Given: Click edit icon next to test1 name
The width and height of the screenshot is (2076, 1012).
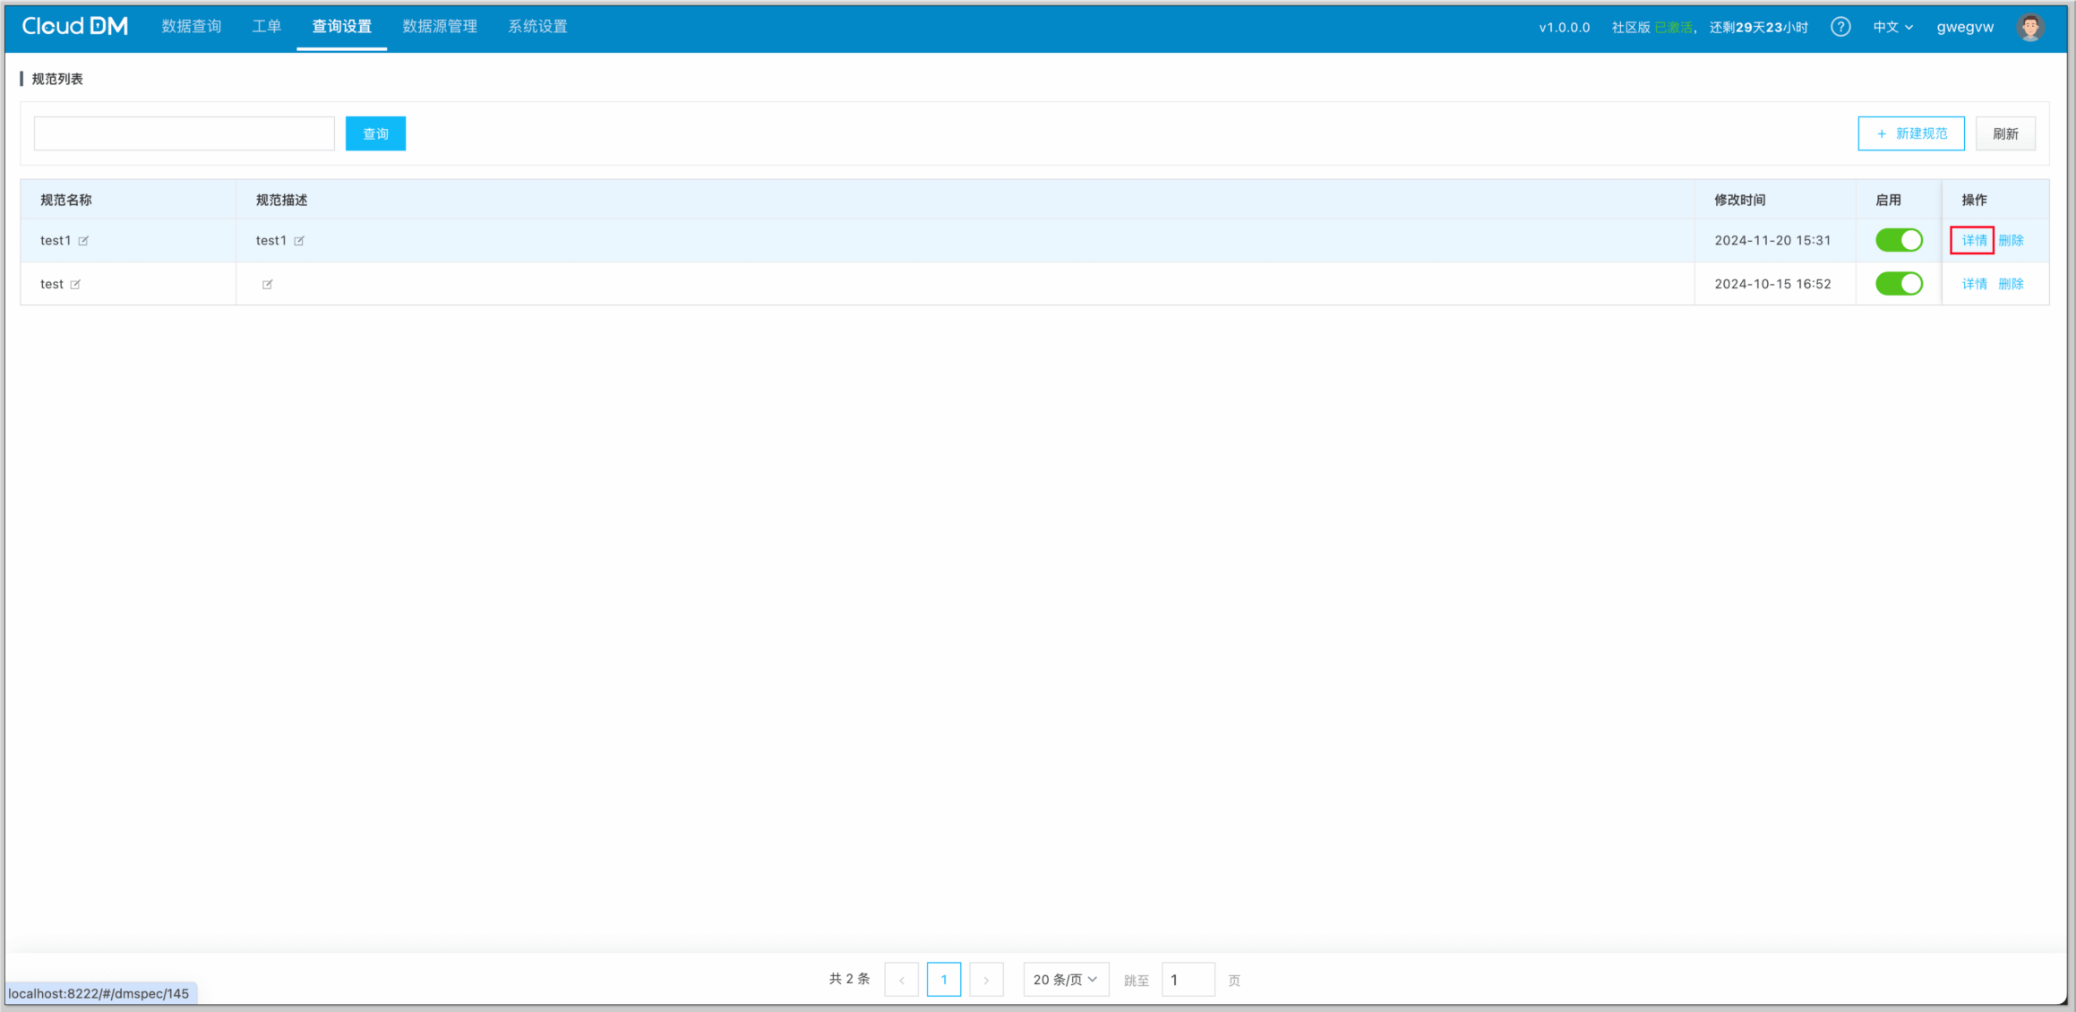Looking at the screenshot, I should tap(83, 241).
